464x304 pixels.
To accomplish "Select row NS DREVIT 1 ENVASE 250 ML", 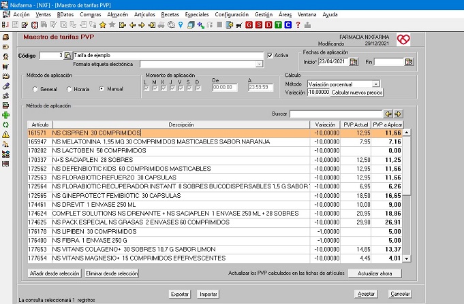I will pyautogui.click(x=215, y=205).
